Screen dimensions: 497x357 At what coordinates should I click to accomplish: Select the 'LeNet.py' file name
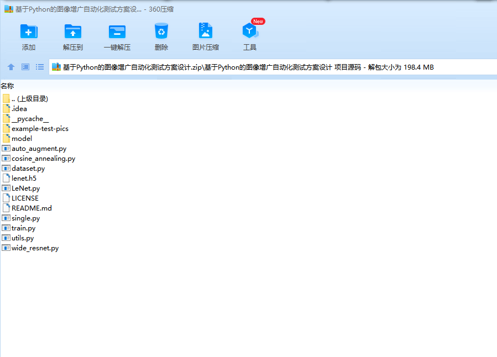[25, 188]
